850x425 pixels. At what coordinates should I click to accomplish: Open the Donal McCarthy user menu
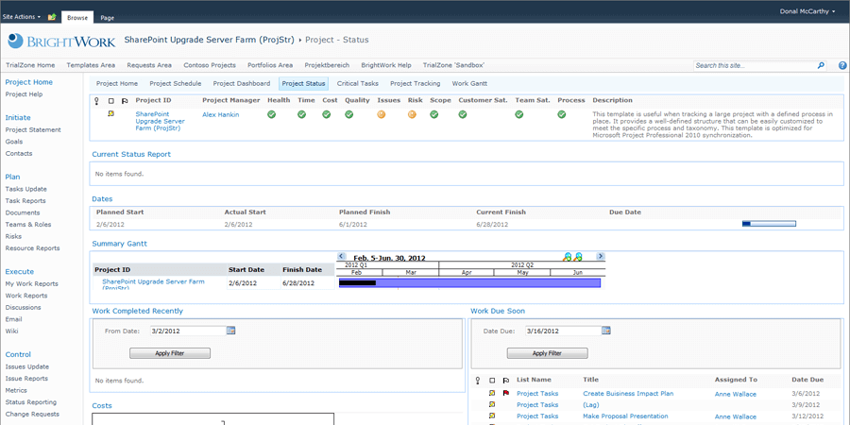(807, 11)
